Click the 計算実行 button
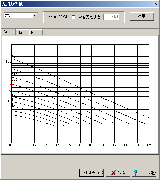160x180 pixels. click(x=91, y=172)
